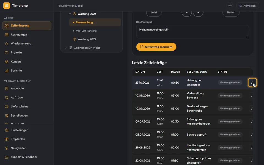Click the Kunden people icon
The image size is (264, 165).
tap(7, 62)
